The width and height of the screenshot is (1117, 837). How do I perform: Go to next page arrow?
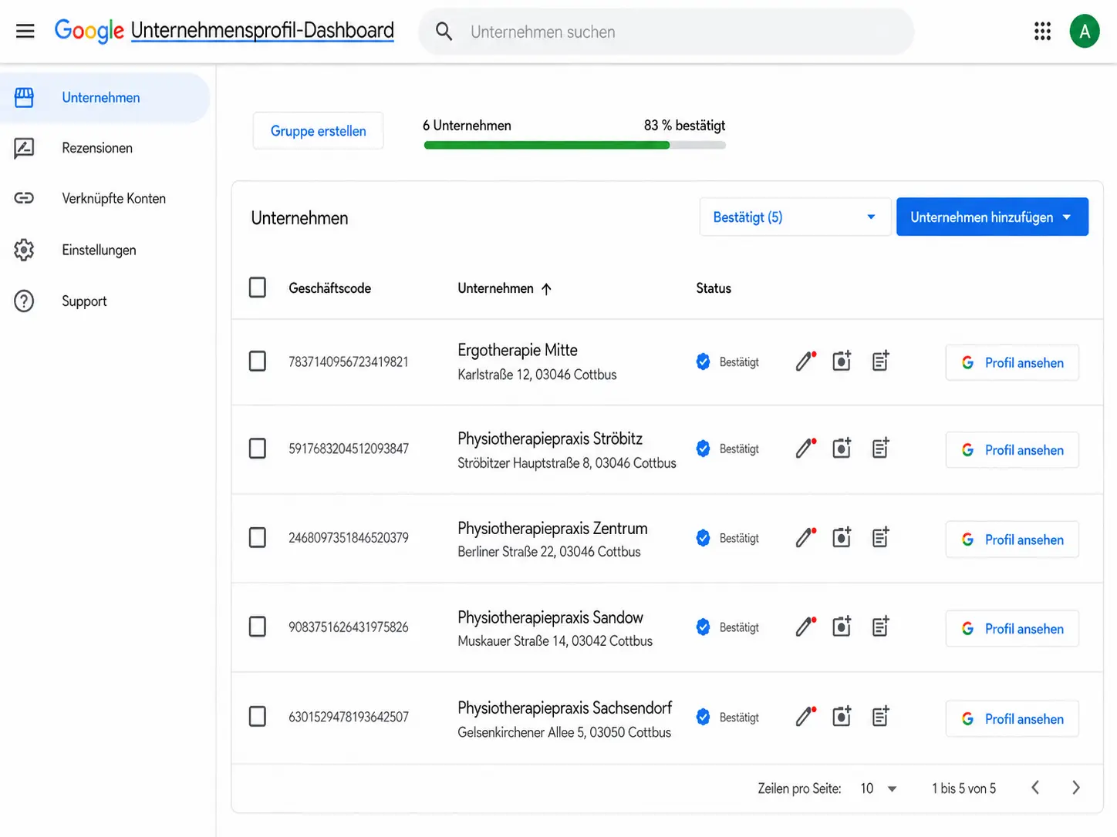(1075, 788)
